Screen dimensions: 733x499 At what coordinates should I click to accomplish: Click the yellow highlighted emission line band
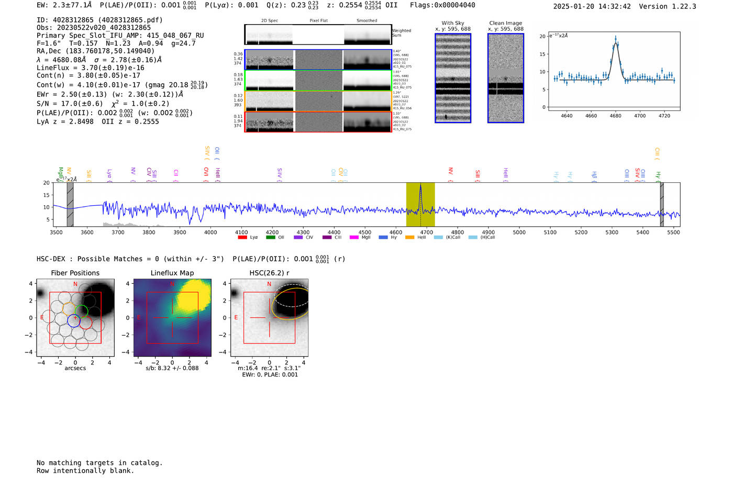(420, 205)
